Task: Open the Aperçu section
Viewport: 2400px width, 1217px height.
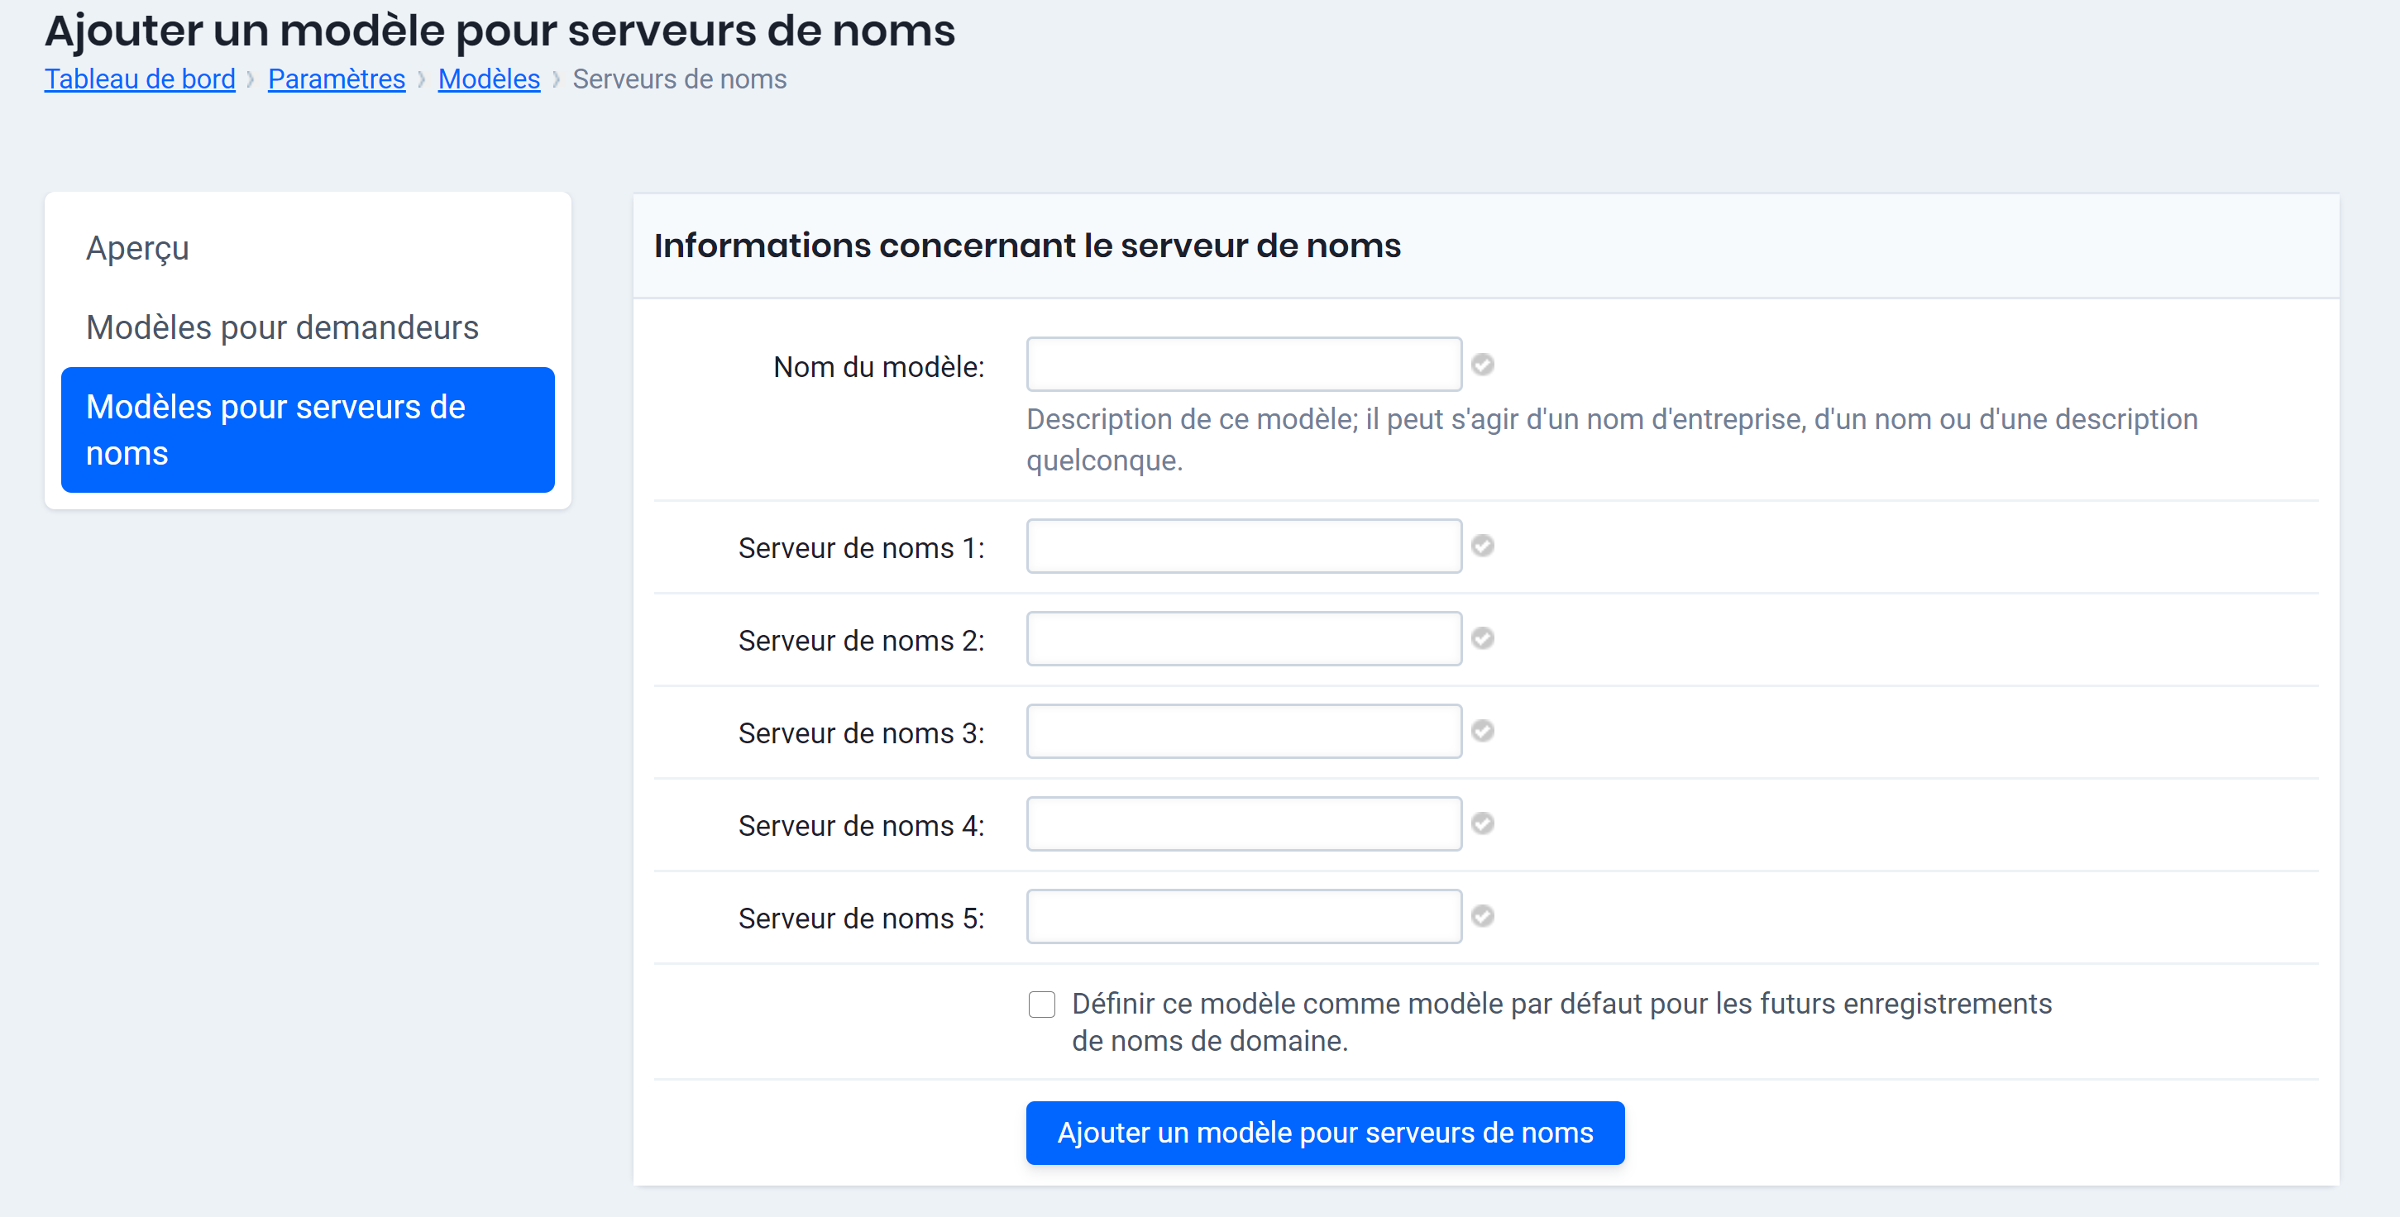Action: coord(137,248)
